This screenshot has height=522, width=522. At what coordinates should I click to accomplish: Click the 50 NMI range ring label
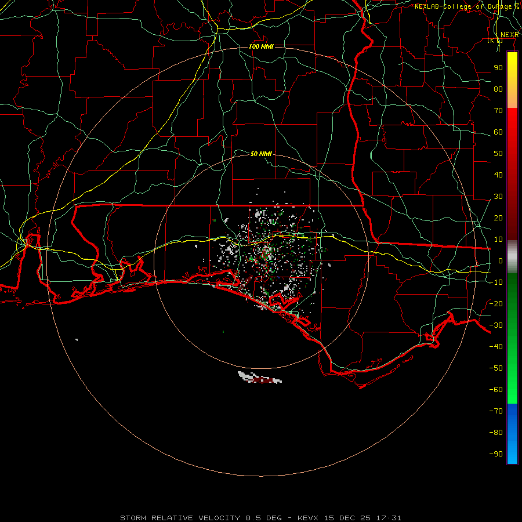(261, 154)
